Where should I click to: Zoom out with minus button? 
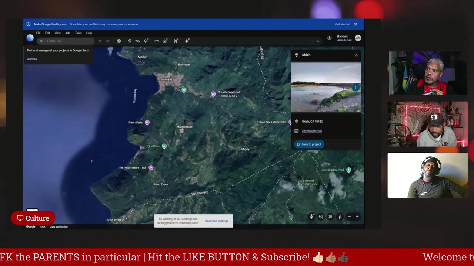pos(349,217)
